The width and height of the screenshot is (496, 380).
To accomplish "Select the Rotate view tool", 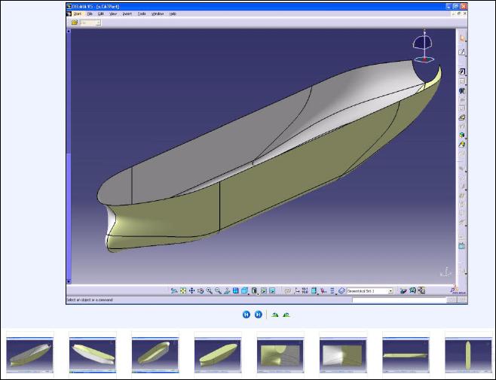I will [x=201, y=290].
